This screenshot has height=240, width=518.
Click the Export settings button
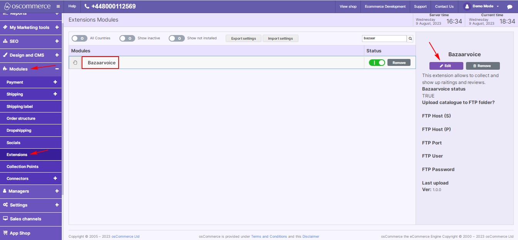[x=243, y=39]
